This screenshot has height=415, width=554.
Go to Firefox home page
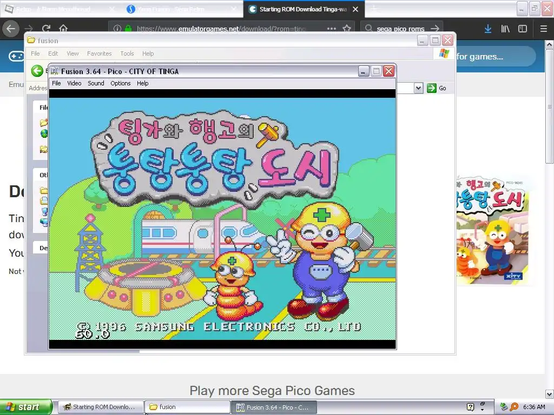click(x=63, y=29)
